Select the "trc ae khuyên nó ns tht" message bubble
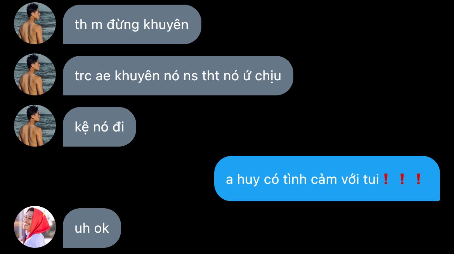Image resolution: width=454 pixels, height=254 pixels. [178, 76]
